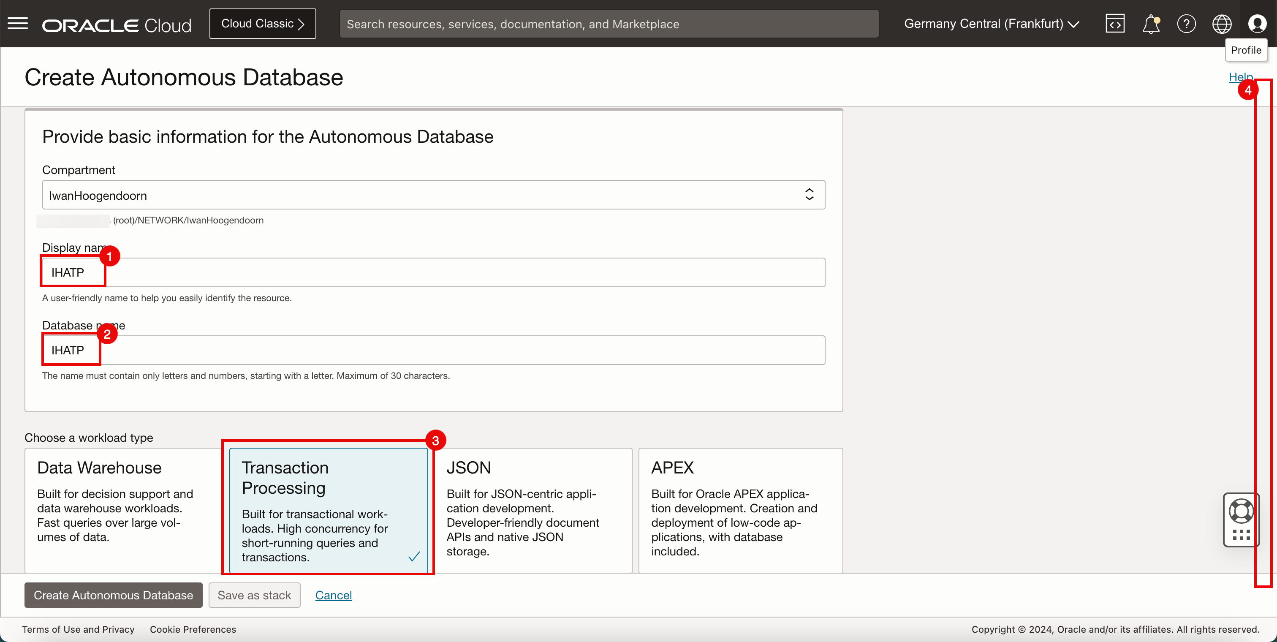Open the notifications bell
1277x642 pixels.
1151,24
